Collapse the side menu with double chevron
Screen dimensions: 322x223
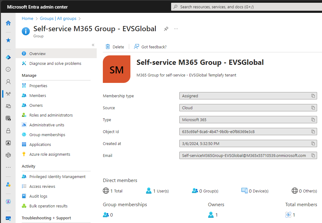pos(93,45)
